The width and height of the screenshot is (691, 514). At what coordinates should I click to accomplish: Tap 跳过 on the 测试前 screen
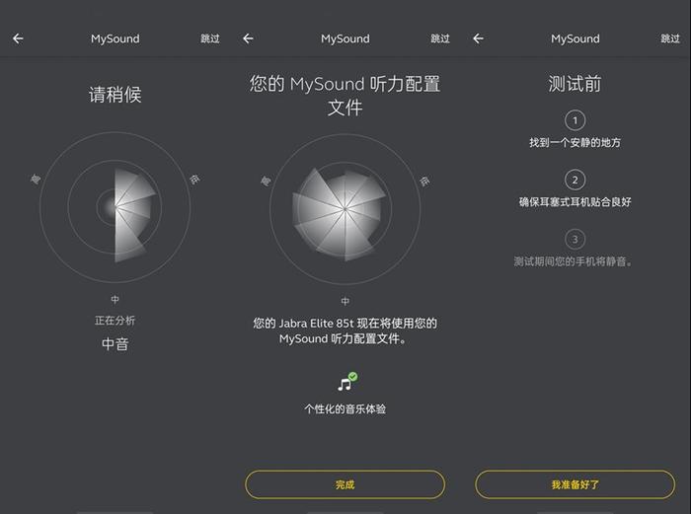coord(670,38)
